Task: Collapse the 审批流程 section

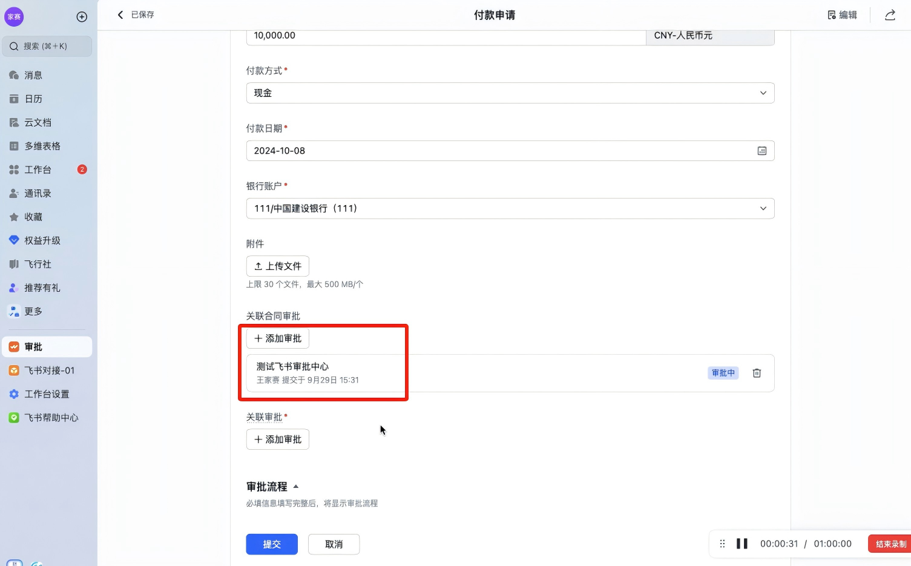Action: (x=295, y=487)
